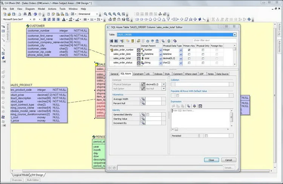
Task: Open the Diagram menu
Action: [30, 9]
